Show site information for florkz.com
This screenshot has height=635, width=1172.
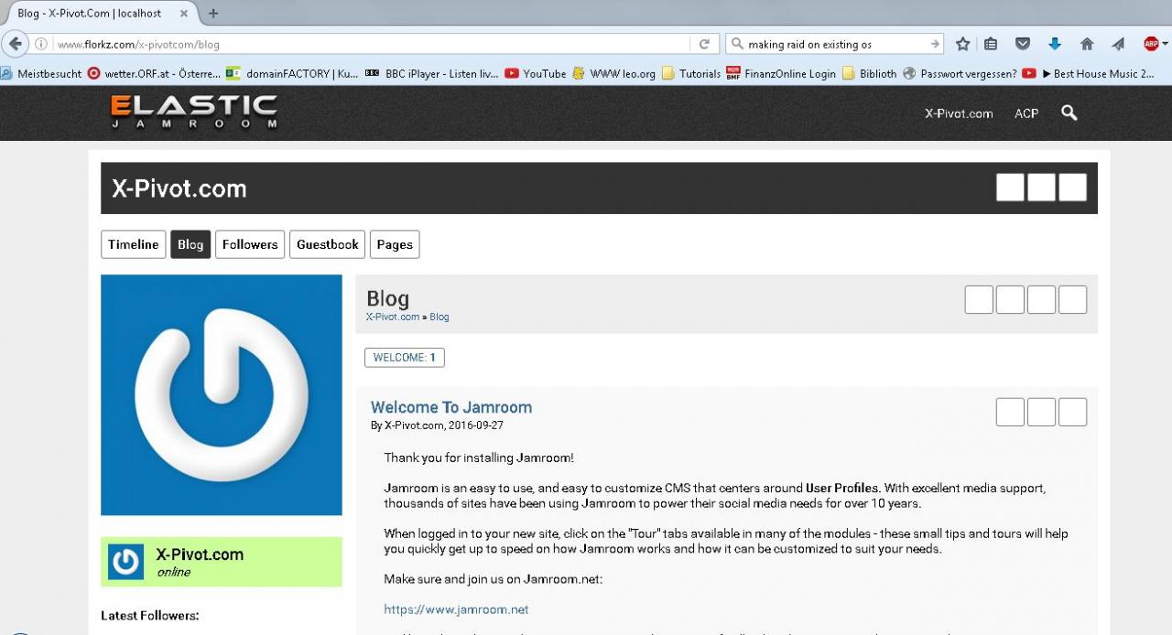pos(41,44)
